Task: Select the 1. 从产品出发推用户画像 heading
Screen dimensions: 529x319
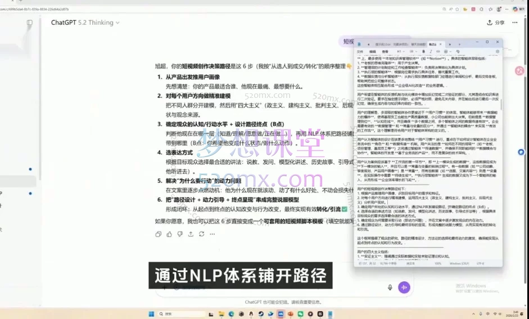Action: click(x=188, y=77)
